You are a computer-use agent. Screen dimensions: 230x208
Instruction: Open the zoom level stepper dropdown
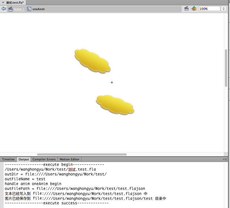pyautogui.click(x=223, y=9)
